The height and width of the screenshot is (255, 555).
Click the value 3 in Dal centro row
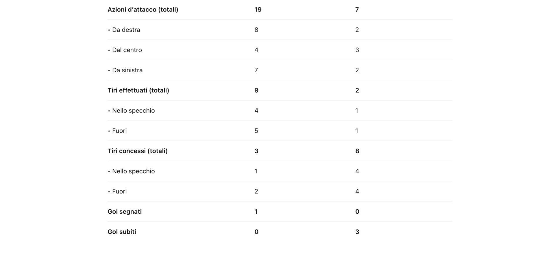click(357, 50)
